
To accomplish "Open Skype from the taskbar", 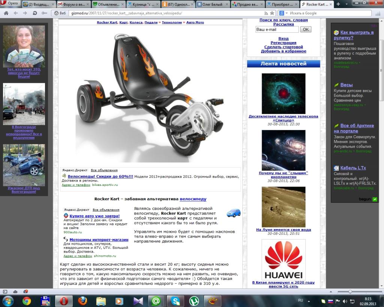I will tap(175, 301).
